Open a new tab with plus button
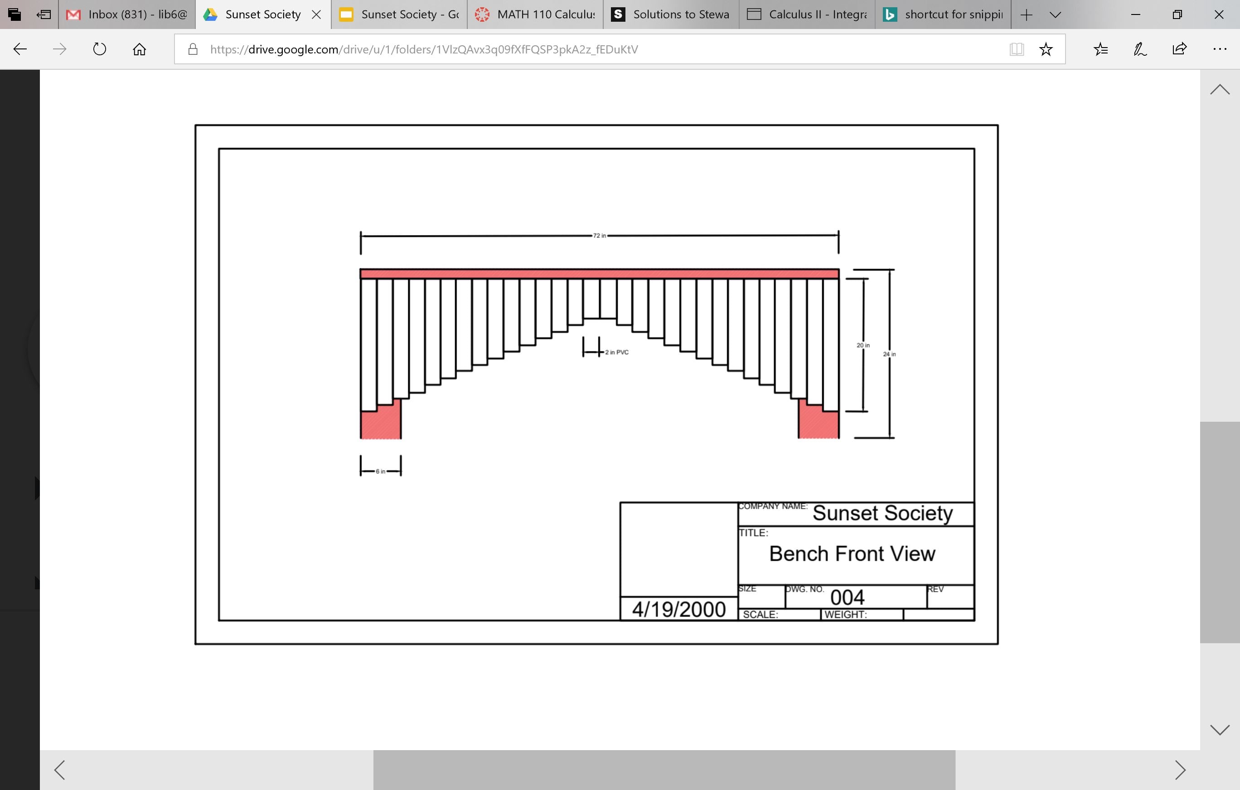 pyautogui.click(x=1026, y=14)
